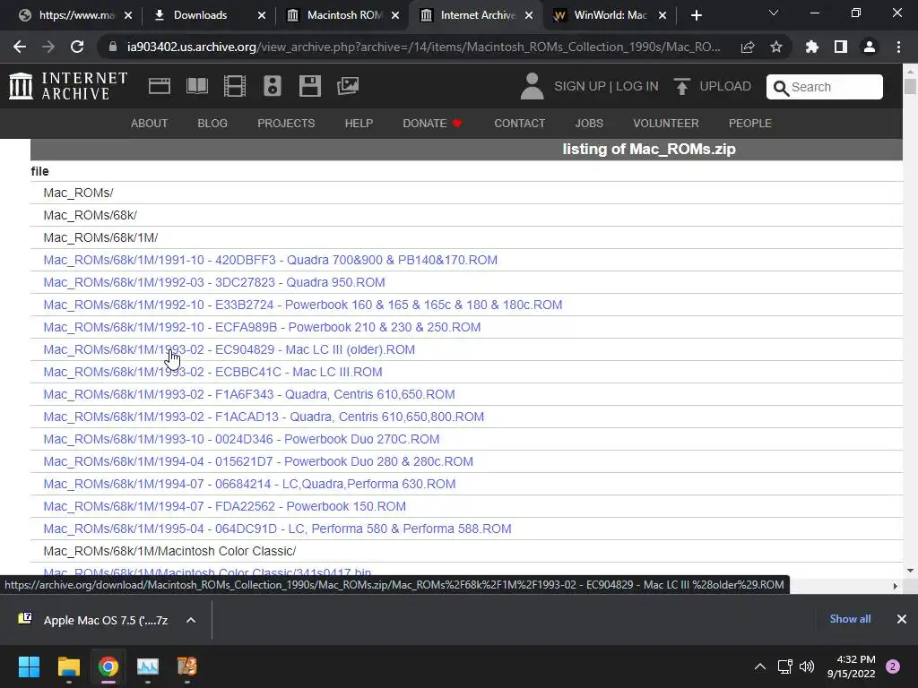Open the PEOPLE menu item

pyautogui.click(x=750, y=124)
